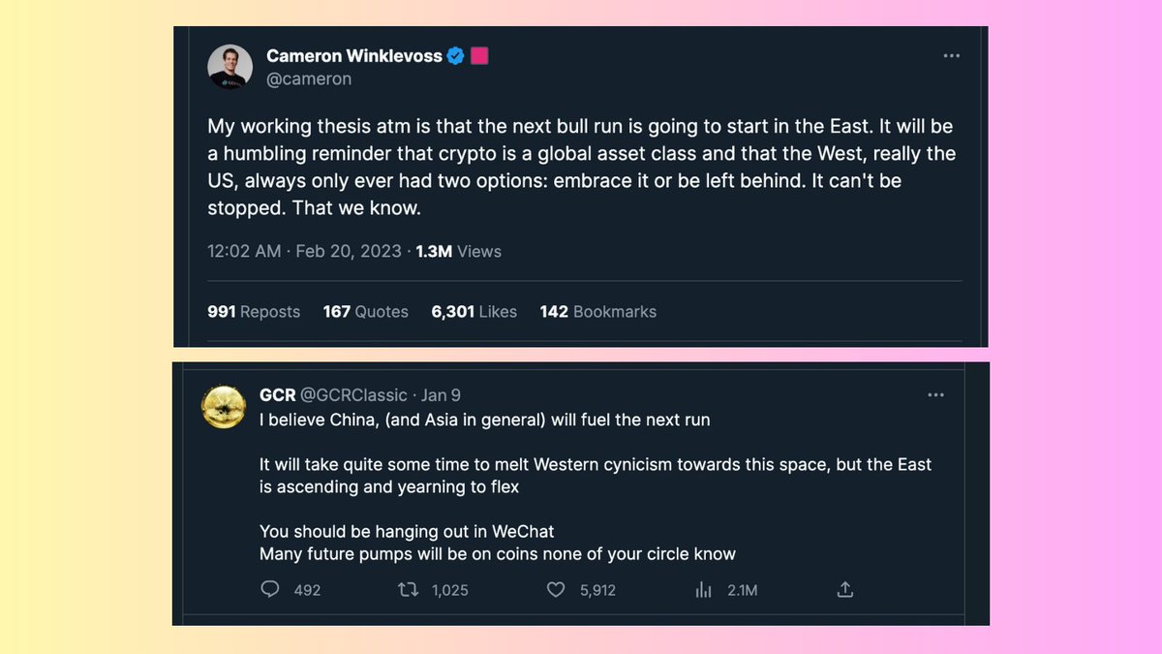The image size is (1162, 654).
Task: Open the 12:02 AM Feb 20, 2023 timestamp
Action: tap(304, 251)
